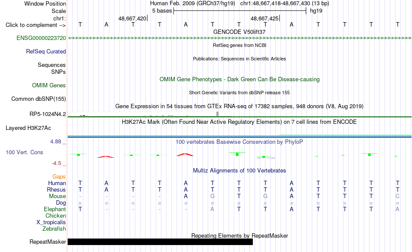Open 'RefSeq genes from NCBI' track title
This screenshot has height=252, width=412.
pyautogui.click(x=240, y=45)
